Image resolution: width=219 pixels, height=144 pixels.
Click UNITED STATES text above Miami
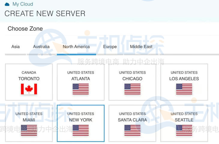[29, 114]
